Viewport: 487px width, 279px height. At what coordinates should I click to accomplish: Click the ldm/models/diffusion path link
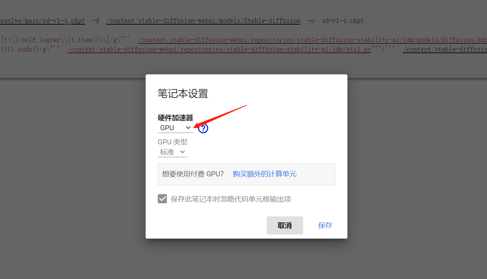click(312, 40)
